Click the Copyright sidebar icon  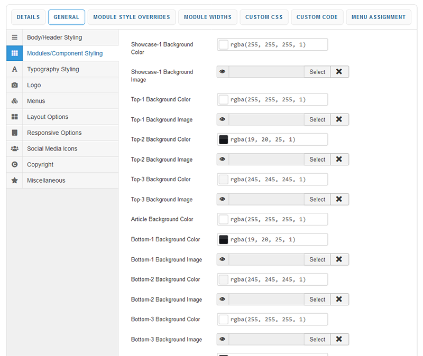click(x=14, y=164)
